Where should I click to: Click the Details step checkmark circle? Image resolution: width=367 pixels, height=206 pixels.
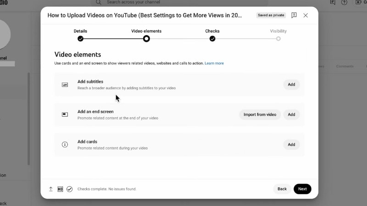pyautogui.click(x=81, y=39)
